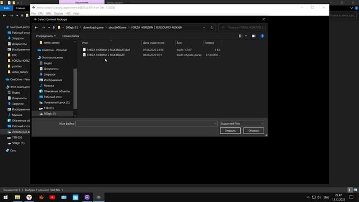Sort files by Тип column

tap(189, 43)
